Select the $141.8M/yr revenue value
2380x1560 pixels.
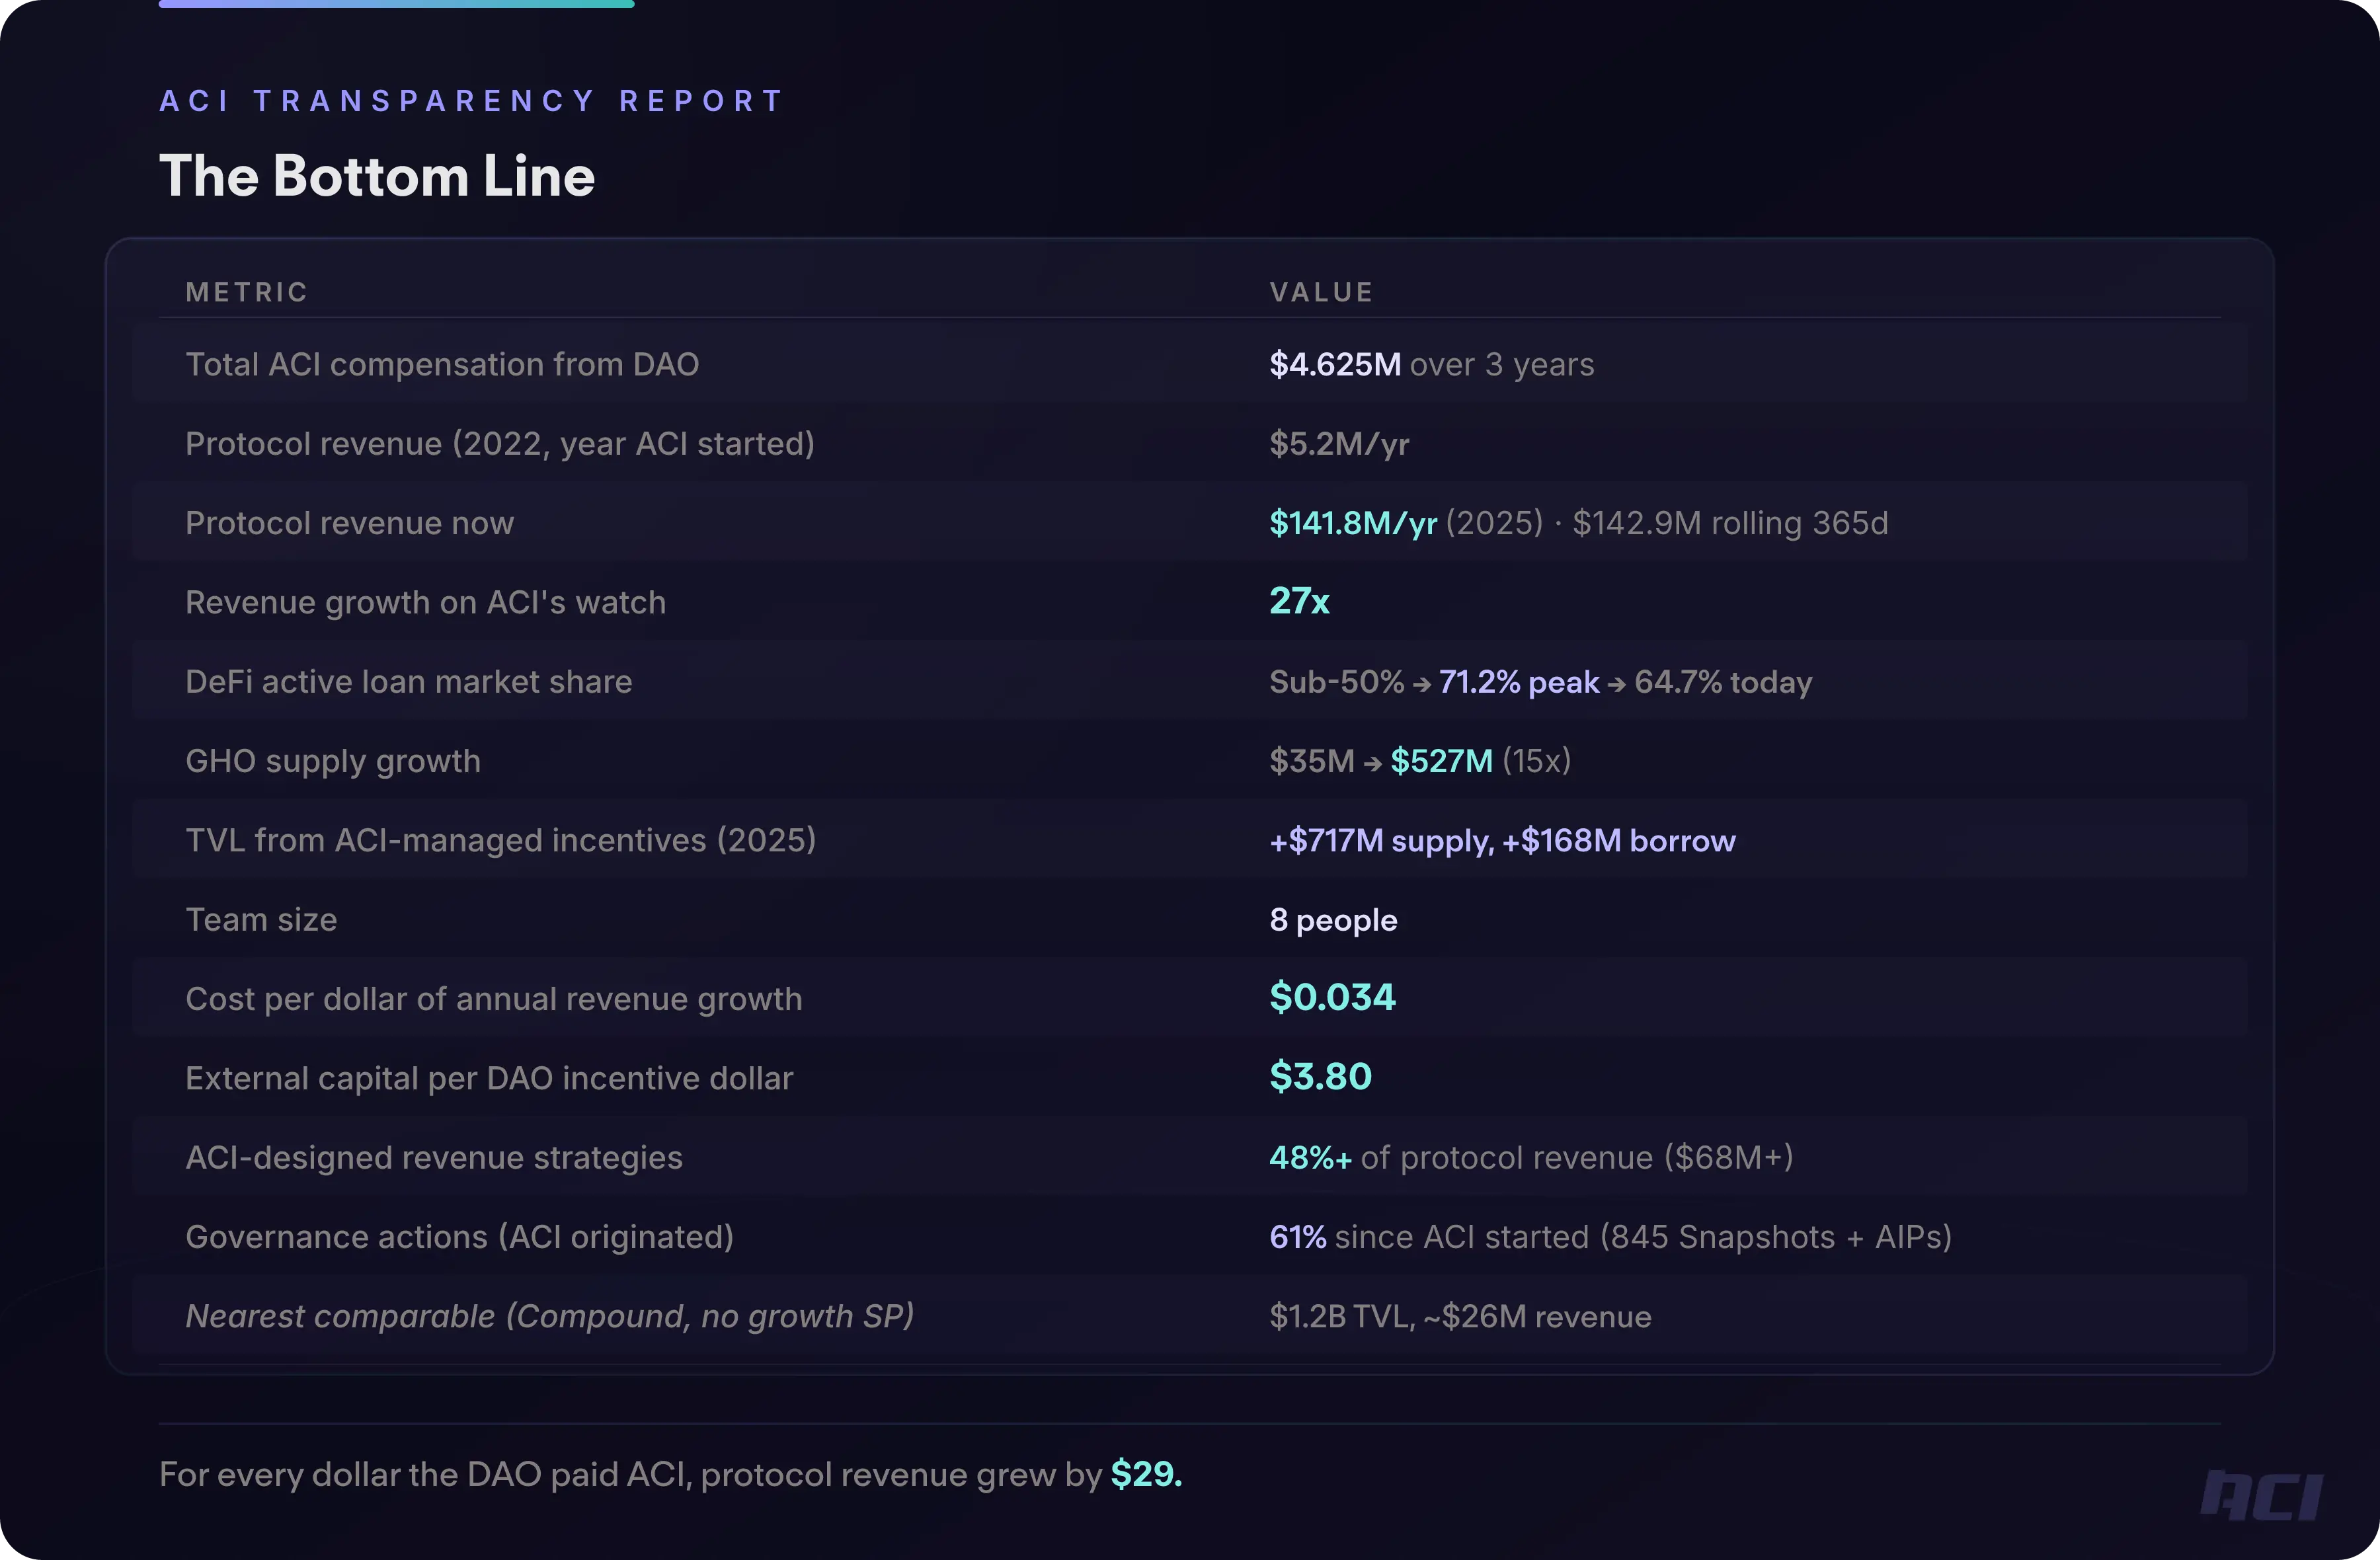[x=1352, y=523]
